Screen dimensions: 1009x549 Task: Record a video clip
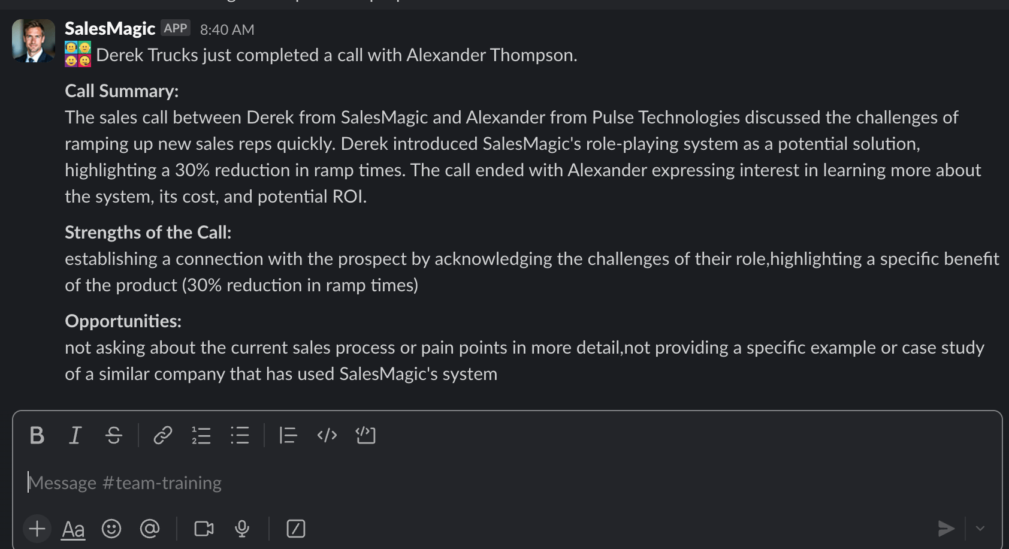(203, 529)
